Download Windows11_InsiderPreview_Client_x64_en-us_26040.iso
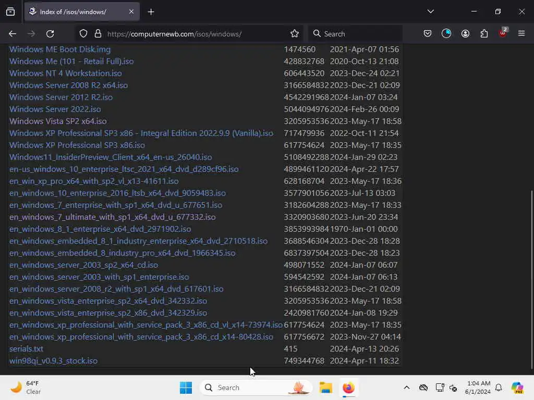The height and width of the screenshot is (400, 534). coord(111,157)
